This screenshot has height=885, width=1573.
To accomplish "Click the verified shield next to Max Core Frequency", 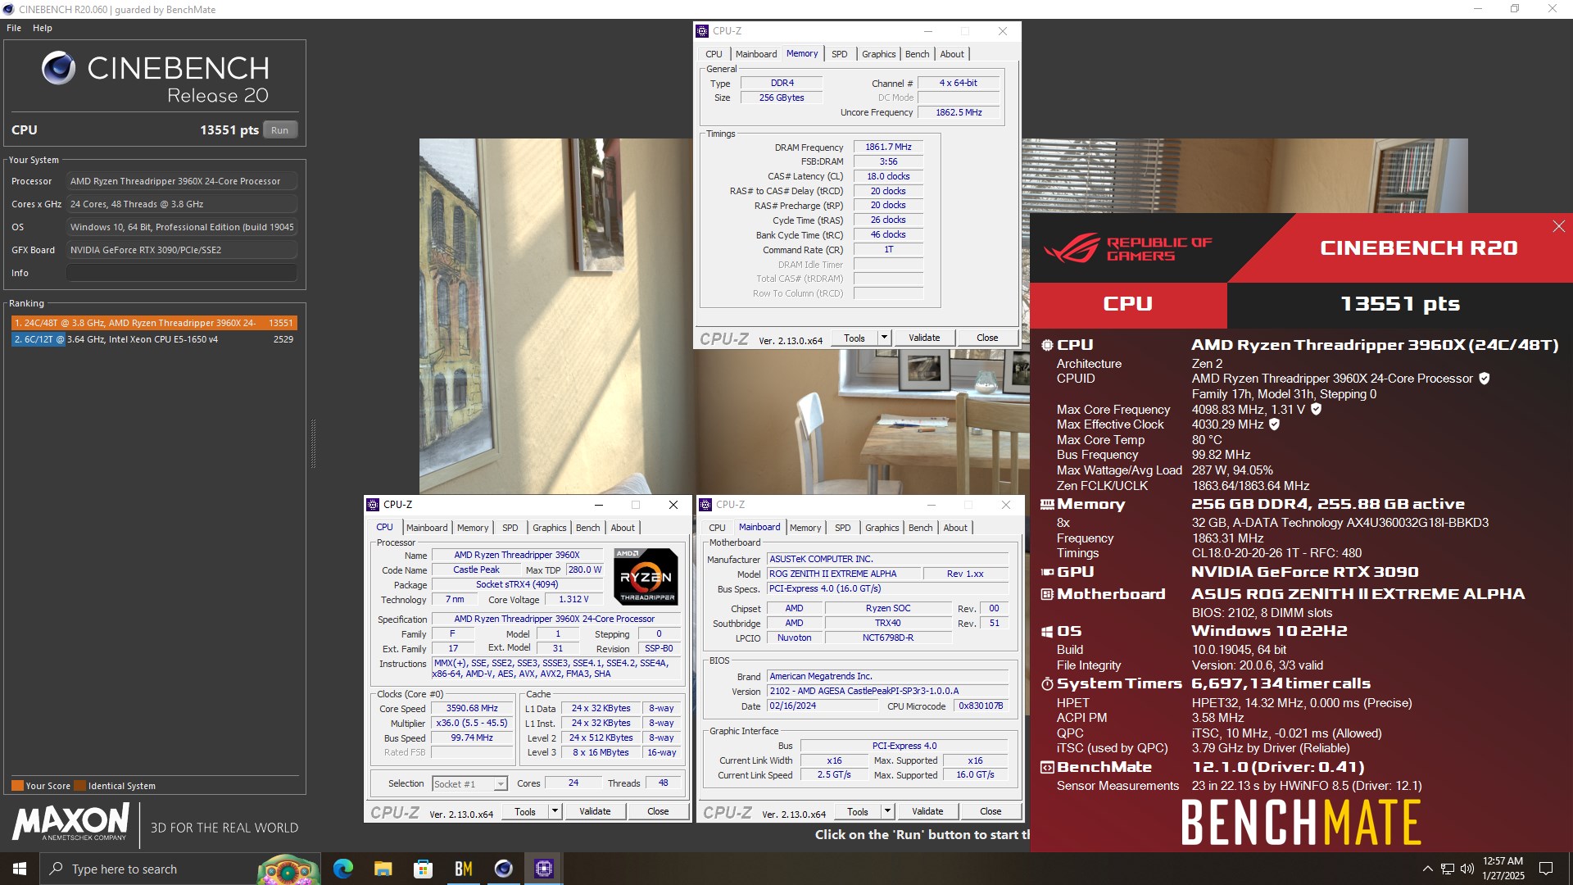I will pos(1316,409).
